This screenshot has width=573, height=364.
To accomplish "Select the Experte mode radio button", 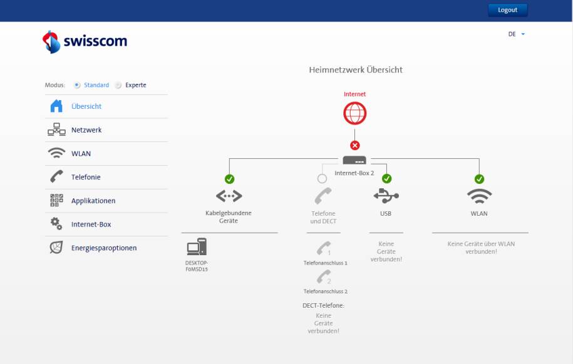I will click(x=118, y=85).
